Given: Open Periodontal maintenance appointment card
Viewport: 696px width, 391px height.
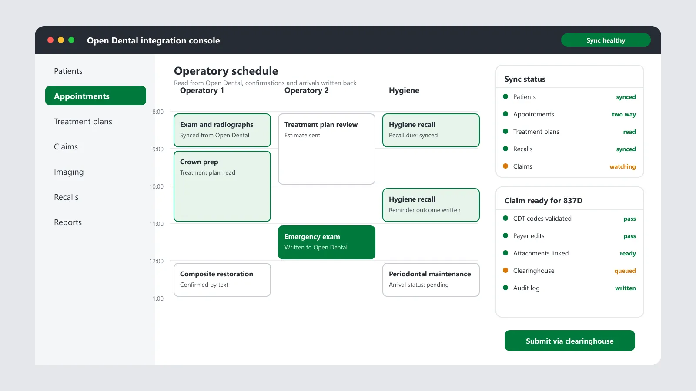Looking at the screenshot, I should point(431,280).
